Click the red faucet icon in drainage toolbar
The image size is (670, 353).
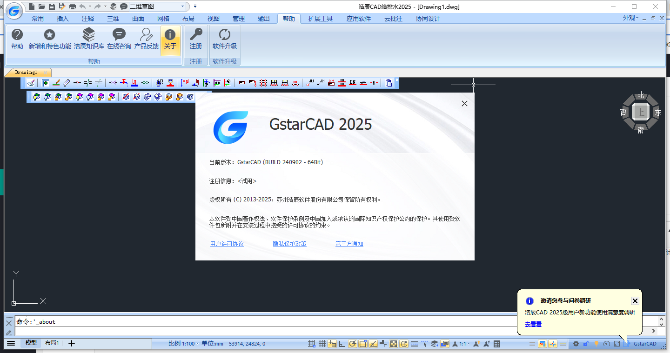pos(124,83)
